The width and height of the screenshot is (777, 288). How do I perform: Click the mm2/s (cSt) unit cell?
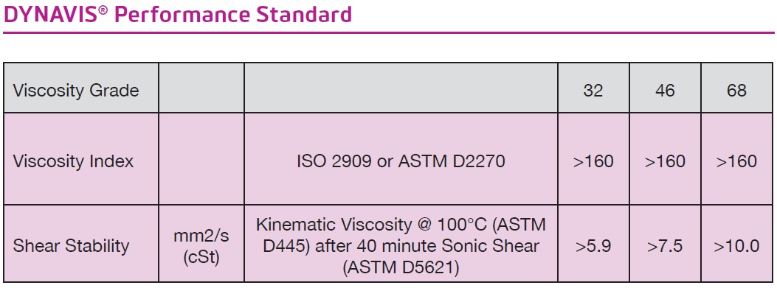(x=201, y=247)
